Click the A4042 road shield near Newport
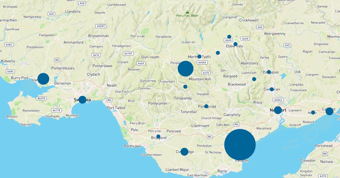Image resolution: width=340 pixels, height=178 pixels. pos(278,100)
